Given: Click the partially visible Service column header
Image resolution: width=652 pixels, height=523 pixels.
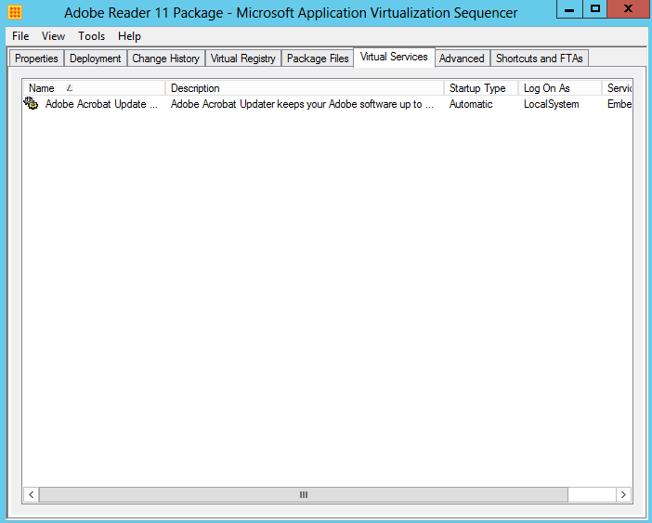Looking at the screenshot, I should 618,88.
